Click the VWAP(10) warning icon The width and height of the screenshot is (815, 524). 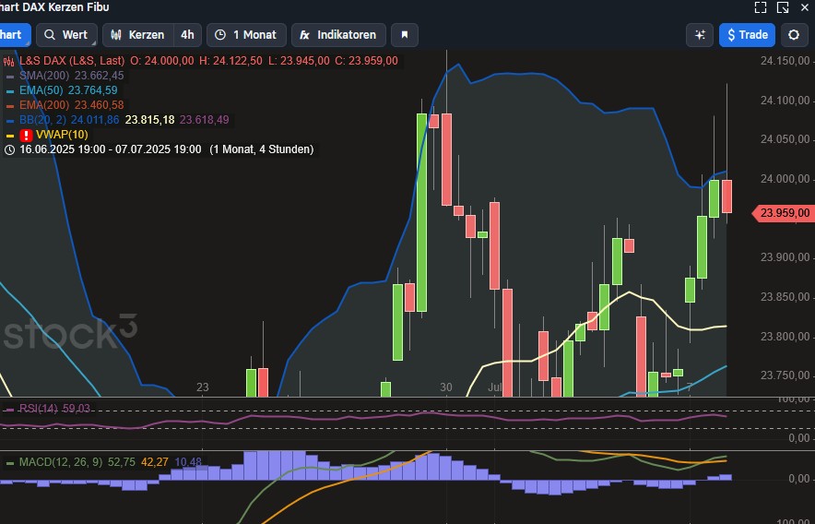pyautogui.click(x=26, y=136)
